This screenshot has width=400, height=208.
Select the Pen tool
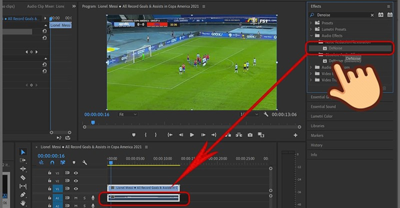point(23,194)
